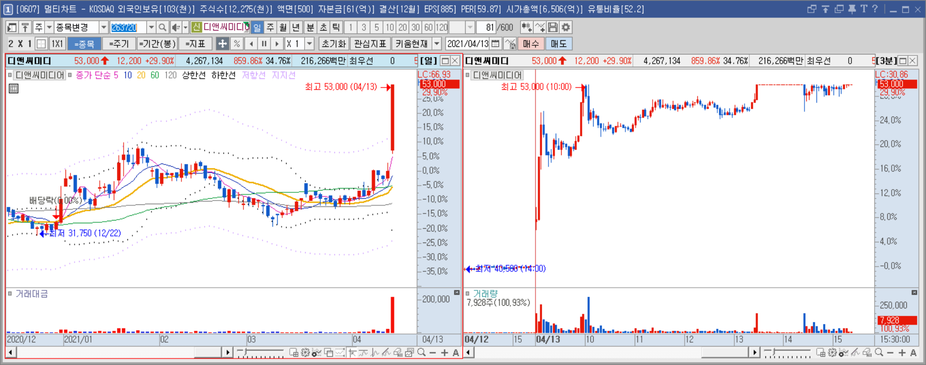
Task: Click the 1X1 layout button
Action: (57, 44)
